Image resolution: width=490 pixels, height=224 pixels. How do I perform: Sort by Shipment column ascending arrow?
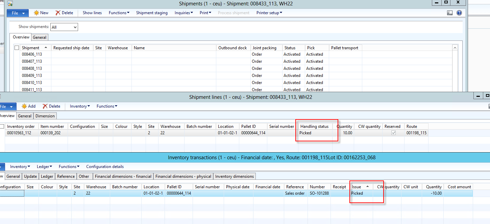pos(46,48)
